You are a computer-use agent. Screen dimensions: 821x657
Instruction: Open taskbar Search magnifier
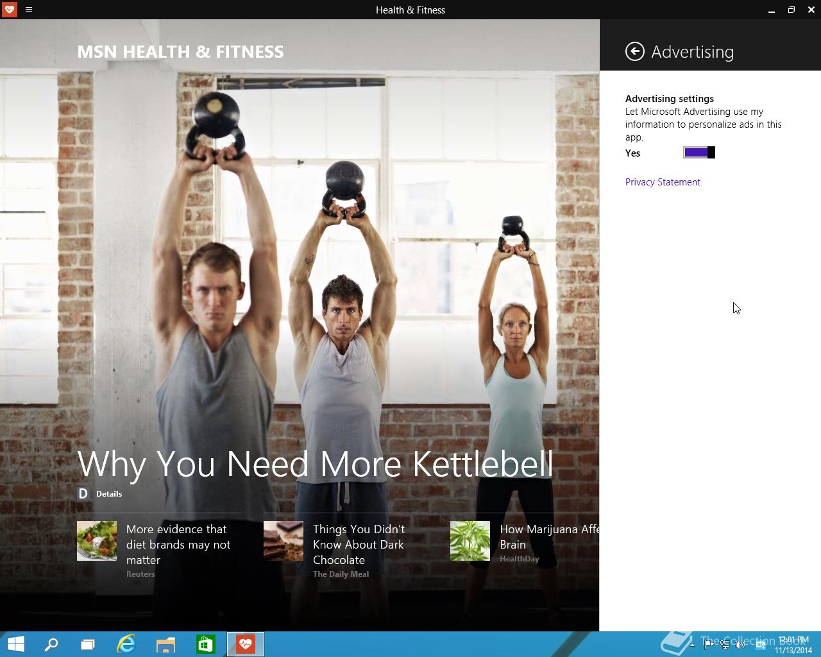(x=51, y=644)
